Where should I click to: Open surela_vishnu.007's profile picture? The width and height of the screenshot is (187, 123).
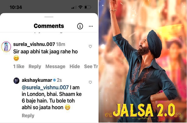6,47
